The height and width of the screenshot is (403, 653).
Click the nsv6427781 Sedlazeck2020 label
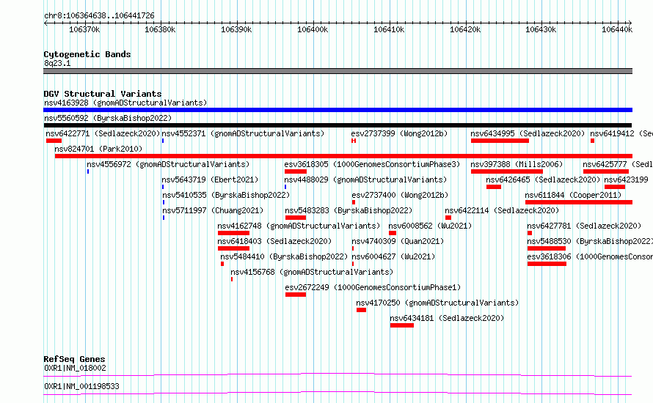[x=584, y=226]
